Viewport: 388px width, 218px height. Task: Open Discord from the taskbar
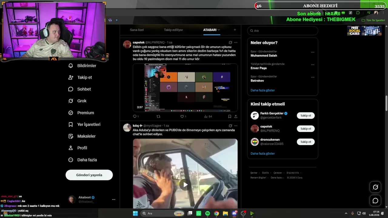click(234, 213)
